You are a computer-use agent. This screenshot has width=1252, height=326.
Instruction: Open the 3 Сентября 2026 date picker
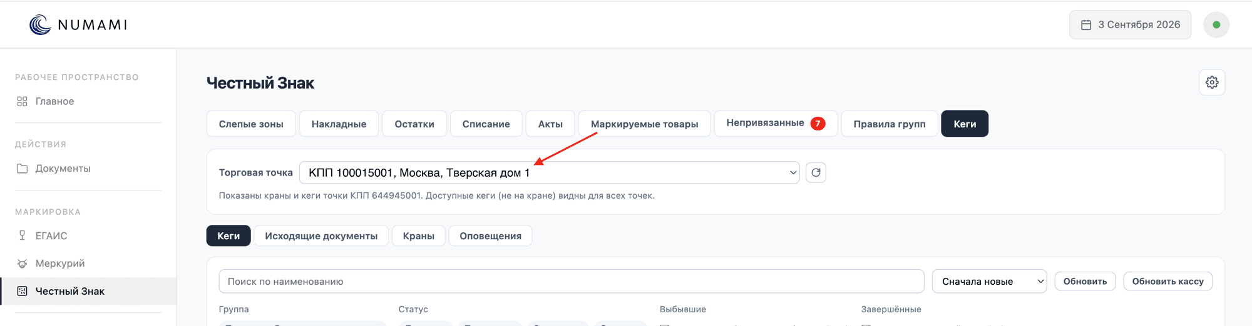(1130, 25)
